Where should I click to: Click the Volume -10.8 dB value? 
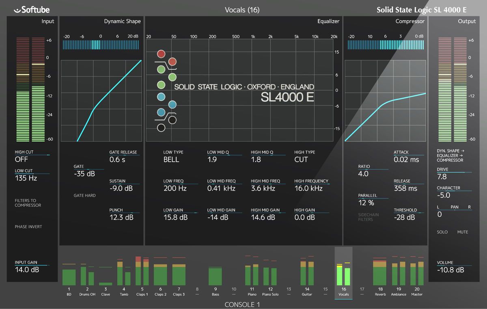[450, 270]
